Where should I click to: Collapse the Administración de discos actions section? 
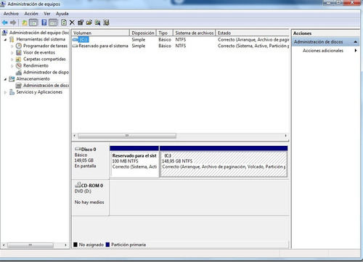coord(355,42)
